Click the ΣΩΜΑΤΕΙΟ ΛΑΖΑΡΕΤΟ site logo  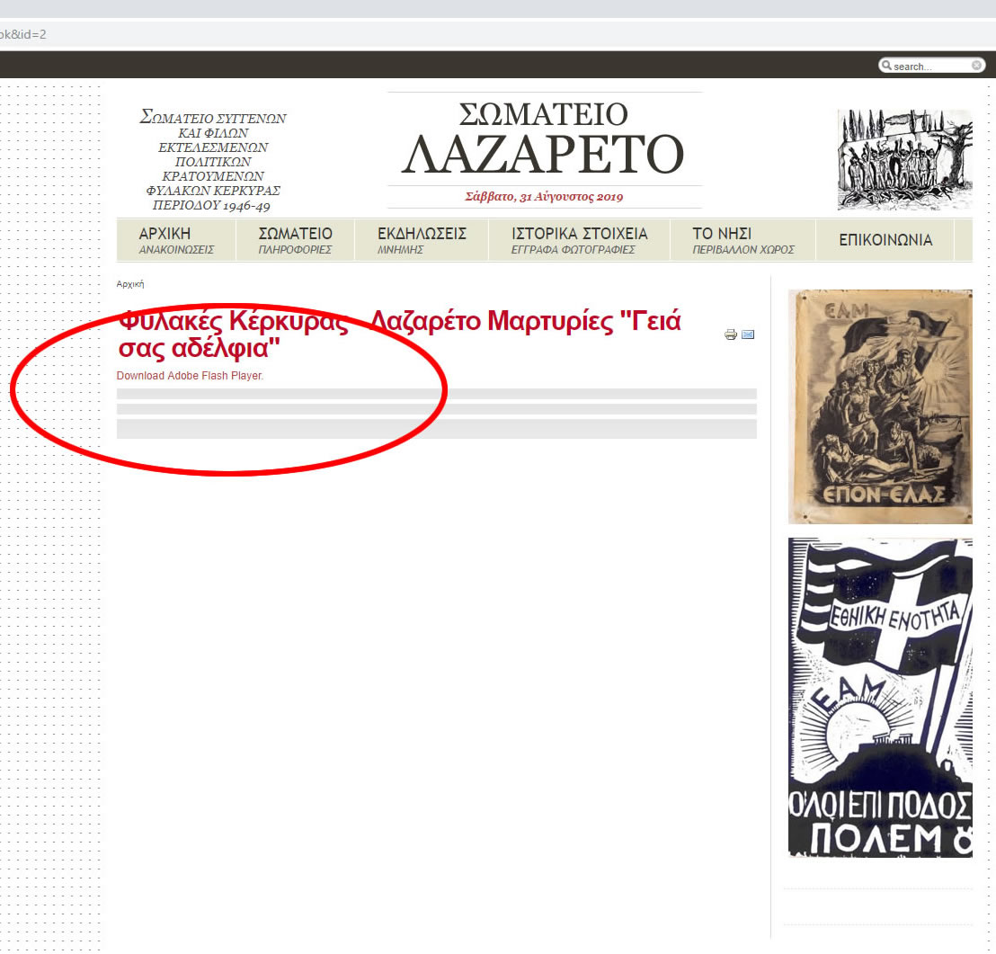tap(544, 141)
